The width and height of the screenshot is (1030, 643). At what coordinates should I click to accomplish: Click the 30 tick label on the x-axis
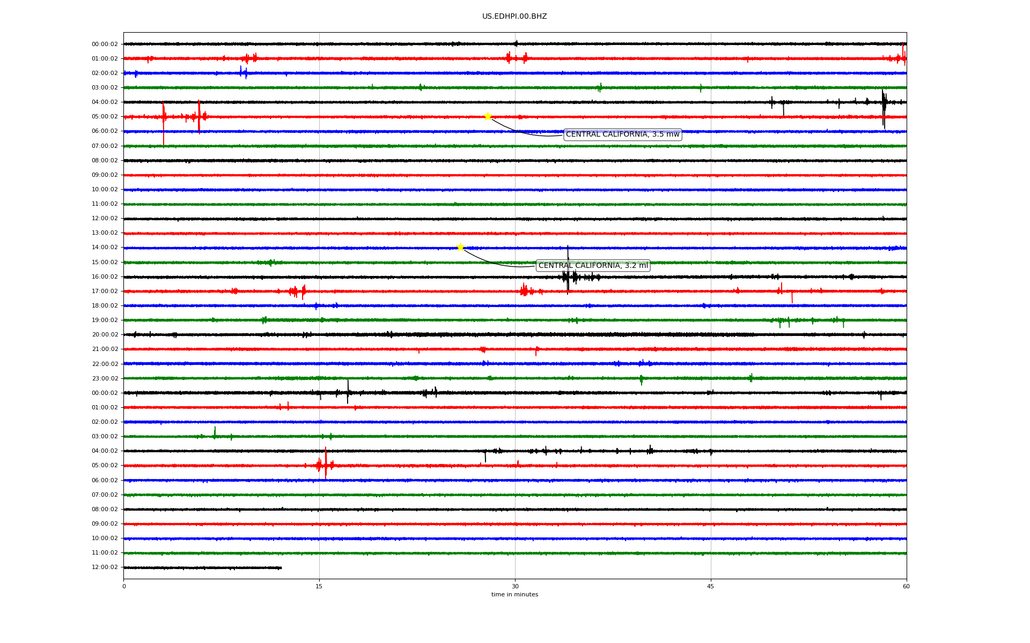pos(515,586)
